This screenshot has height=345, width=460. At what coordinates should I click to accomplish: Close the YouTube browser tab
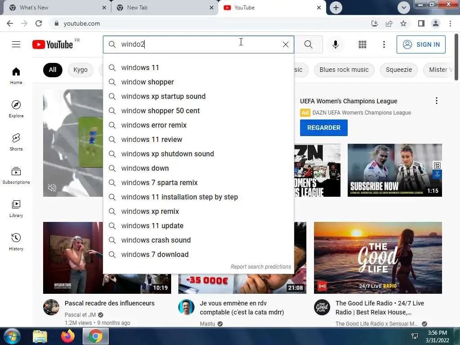click(319, 8)
